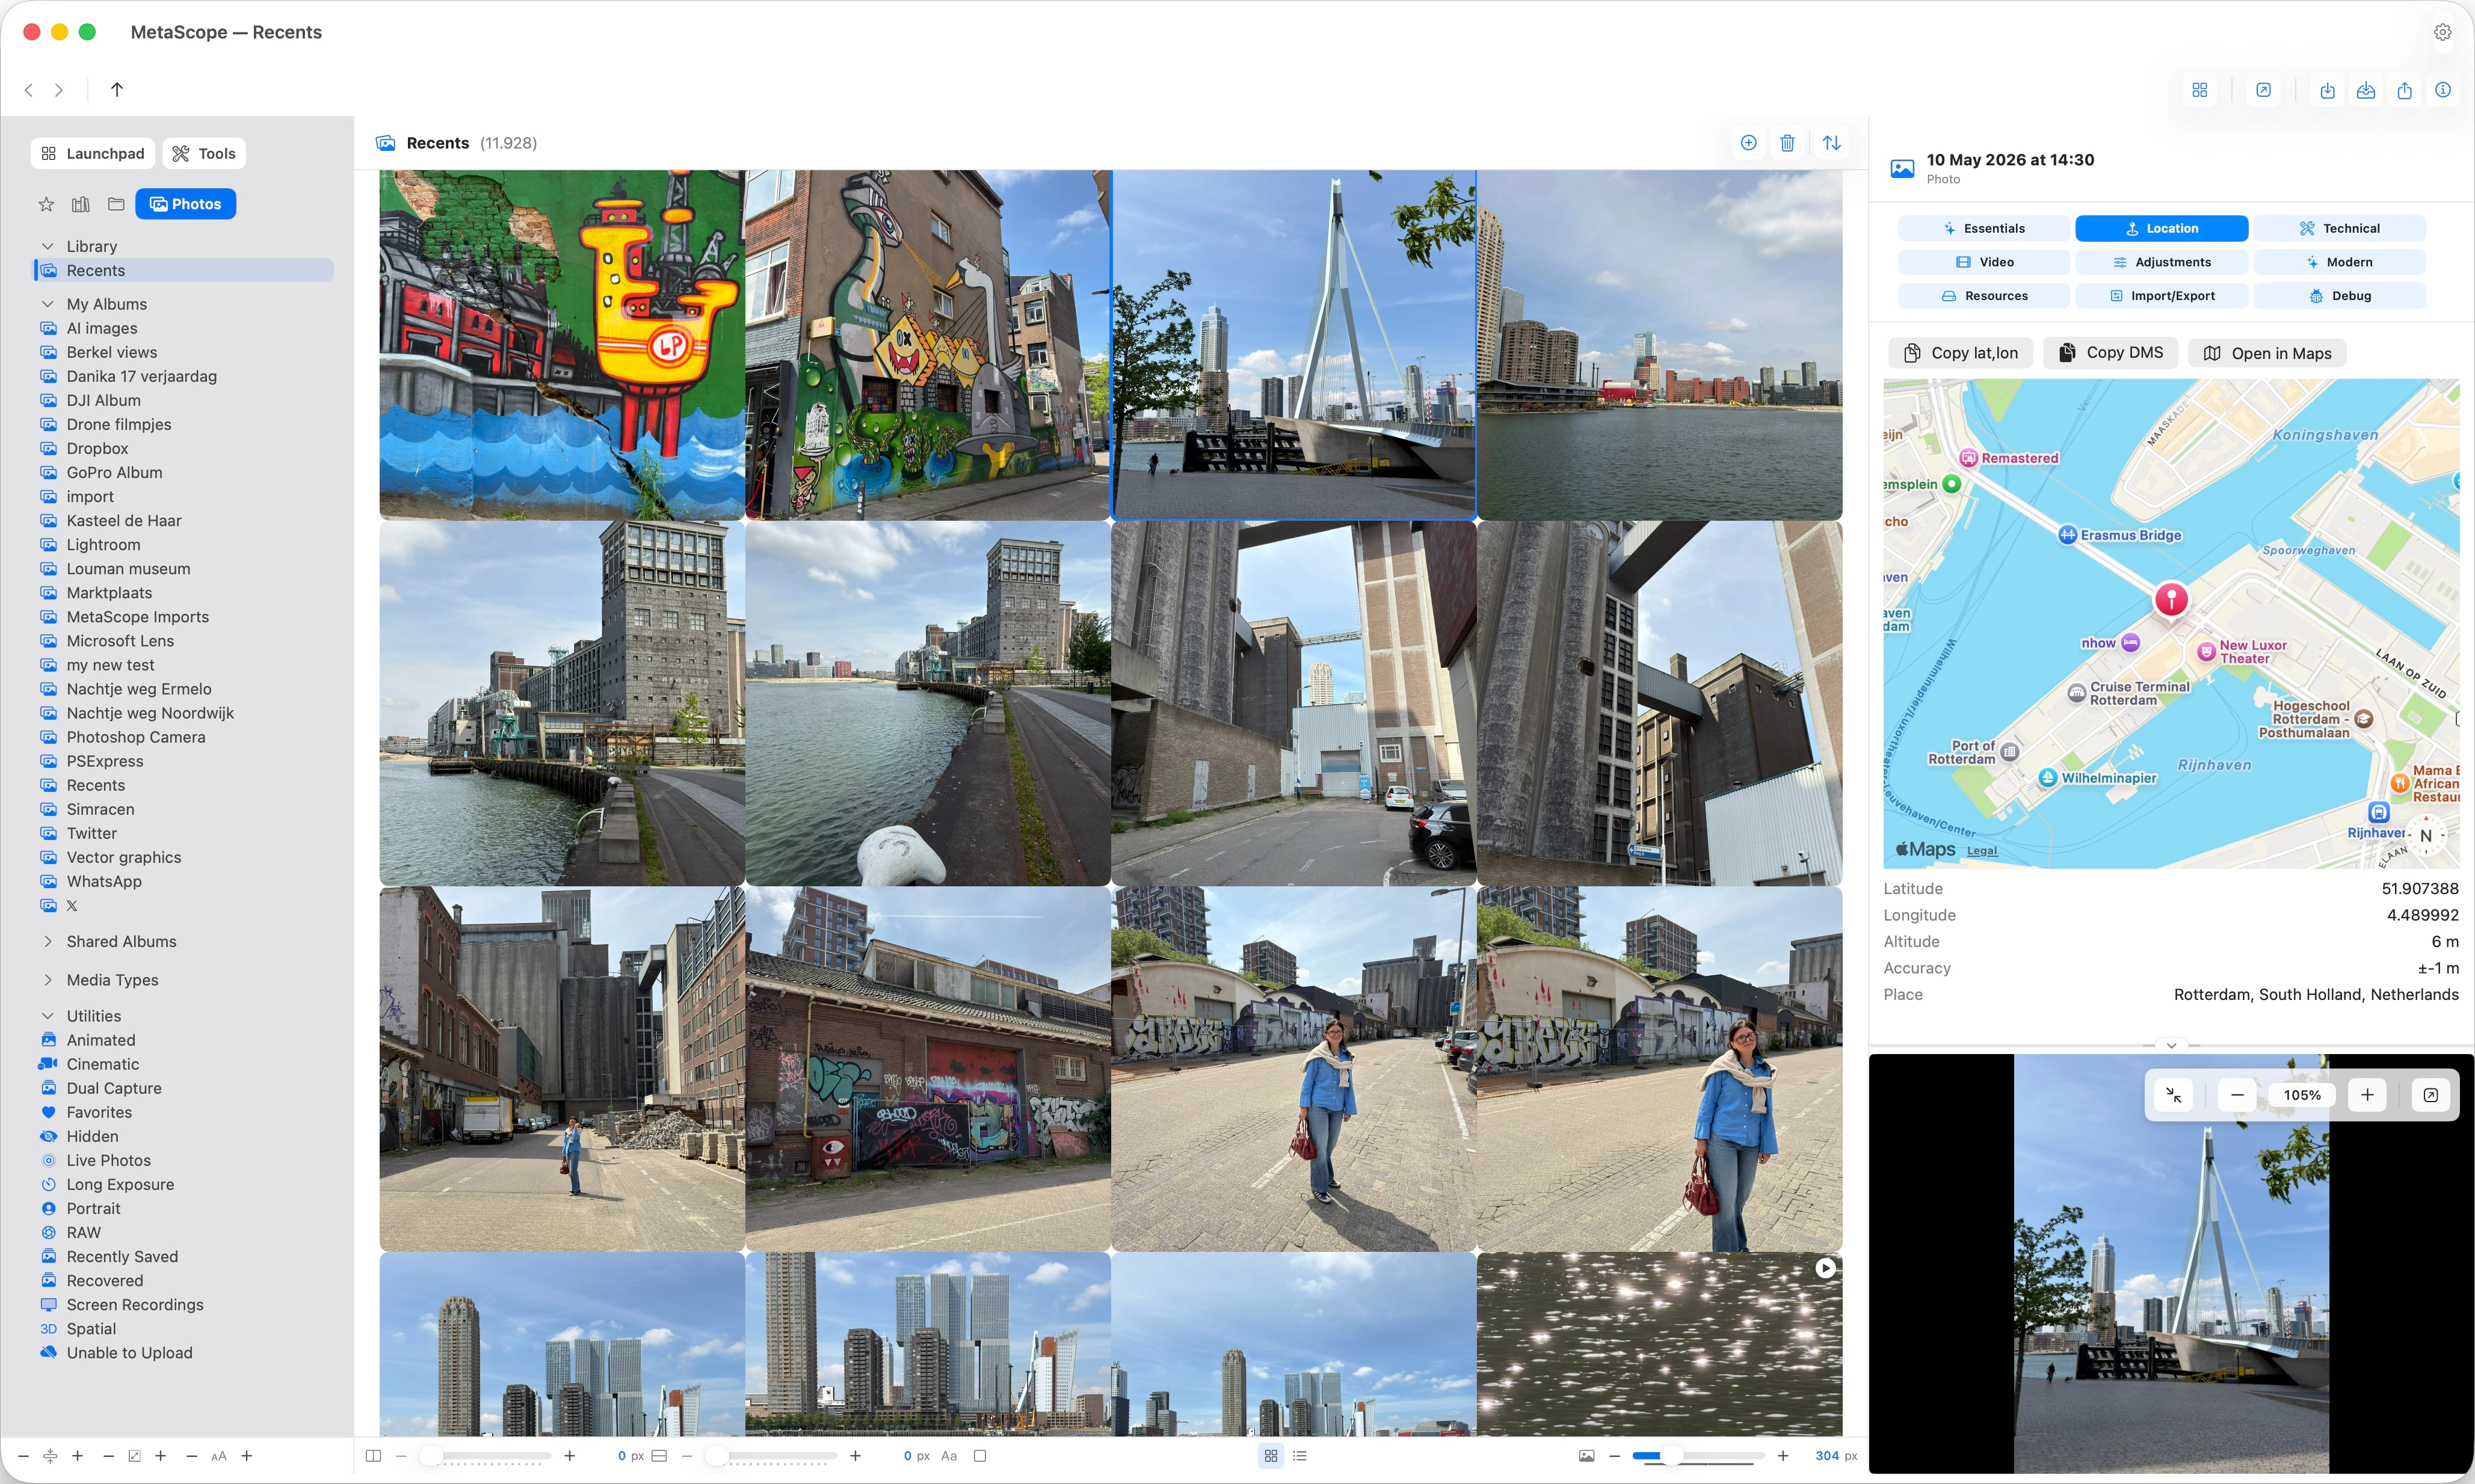This screenshot has width=2475, height=1484.
Task: Increase sidebar row spacing with plus
Action: [x=78, y=1456]
